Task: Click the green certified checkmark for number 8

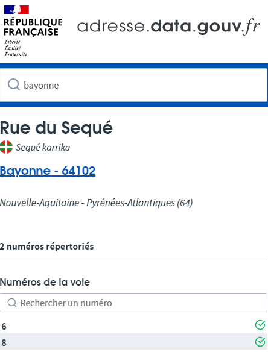Action: tap(260, 341)
